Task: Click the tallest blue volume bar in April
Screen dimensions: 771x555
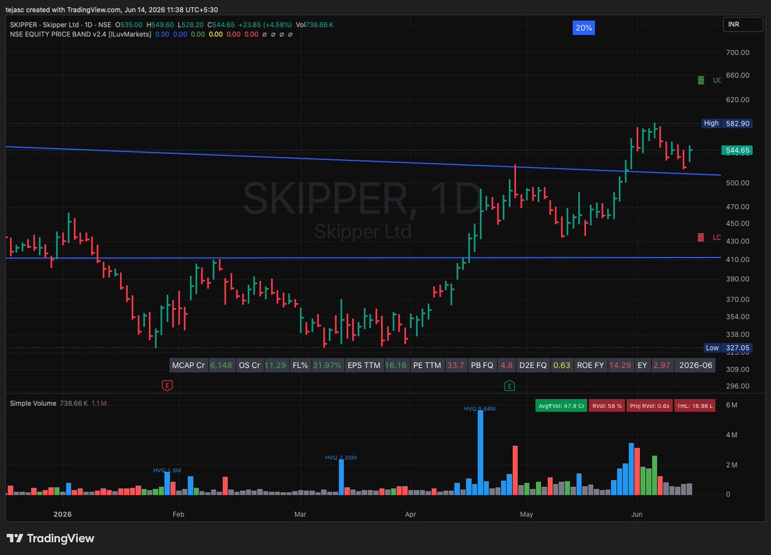Action: (x=481, y=454)
